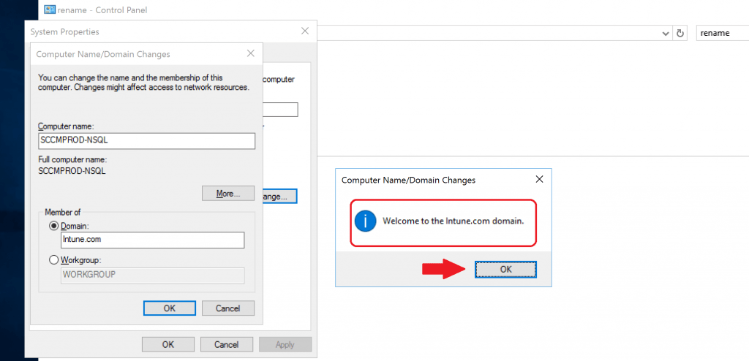Viewport: 749px width, 361px height.
Task: Click the Apply button in System Properties
Action: pyautogui.click(x=285, y=344)
